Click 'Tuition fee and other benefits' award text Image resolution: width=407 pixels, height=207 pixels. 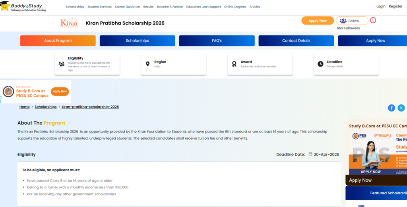point(258,67)
